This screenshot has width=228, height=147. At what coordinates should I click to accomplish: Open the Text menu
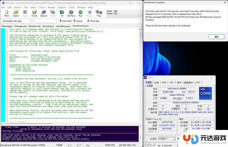click(26, 7)
